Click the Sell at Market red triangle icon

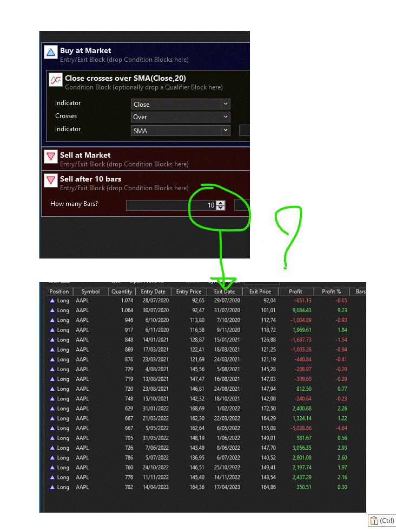(51, 157)
